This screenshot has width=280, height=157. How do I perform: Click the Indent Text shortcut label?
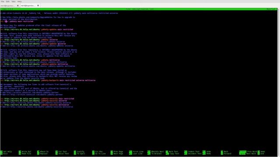194,151
